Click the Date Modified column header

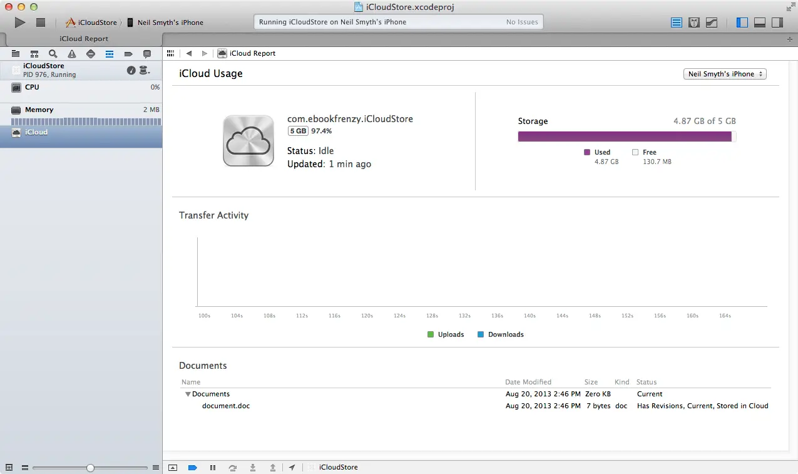(x=528, y=382)
